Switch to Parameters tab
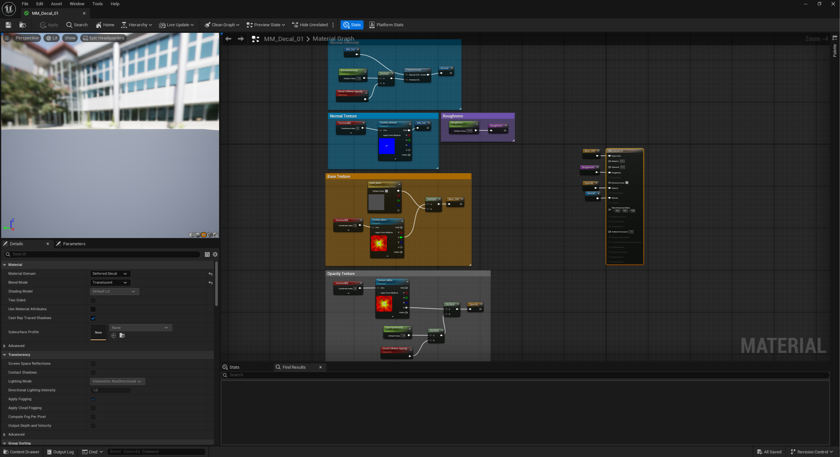 71,244
